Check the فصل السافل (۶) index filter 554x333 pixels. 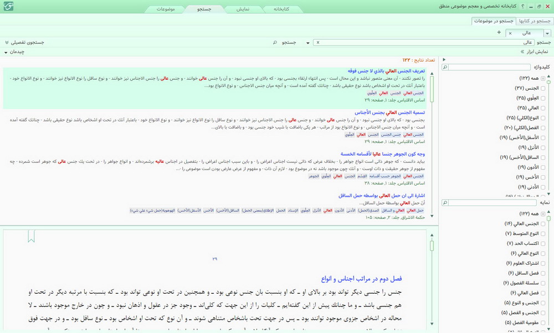click(543, 273)
